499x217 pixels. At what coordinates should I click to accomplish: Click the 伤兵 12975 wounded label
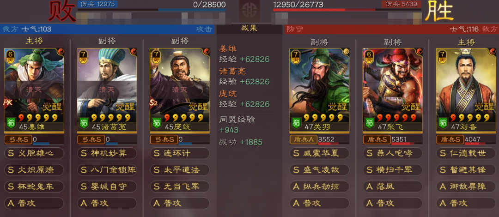pyautogui.click(x=97, y=4)
